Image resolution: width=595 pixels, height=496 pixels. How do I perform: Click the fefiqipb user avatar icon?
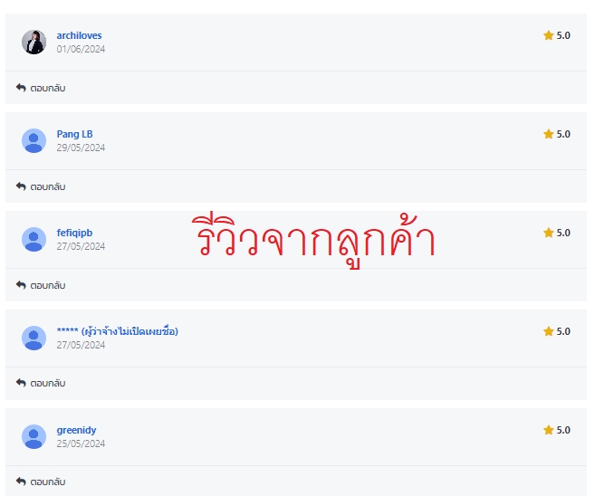pos(34,239)
